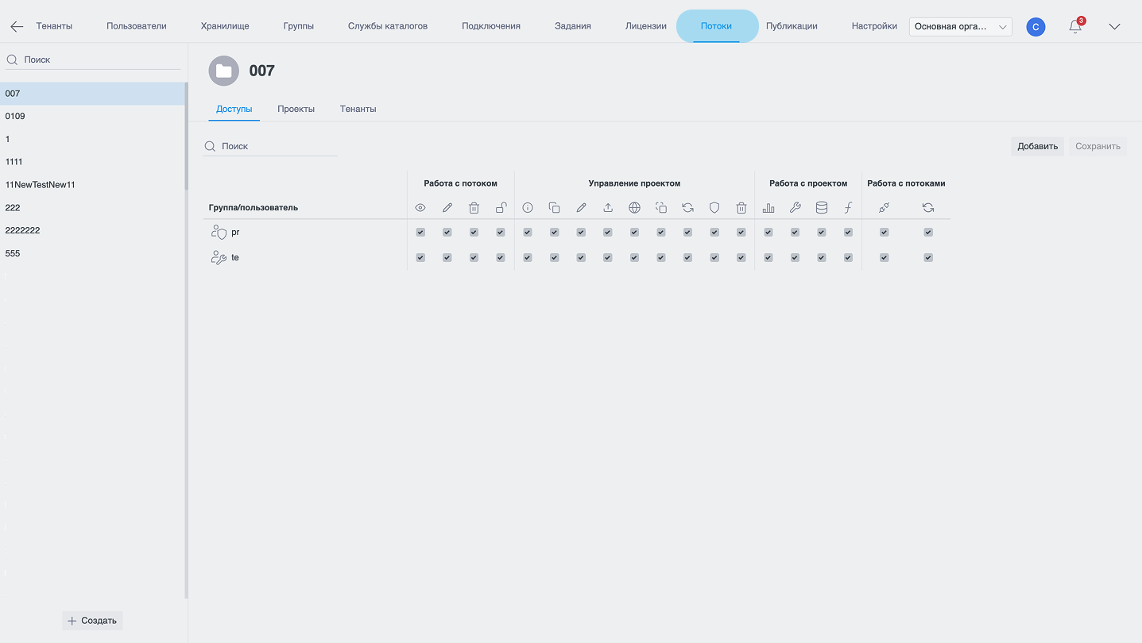
Task: Click the trash icon under Управление проектом
Action: pos(741,208)
